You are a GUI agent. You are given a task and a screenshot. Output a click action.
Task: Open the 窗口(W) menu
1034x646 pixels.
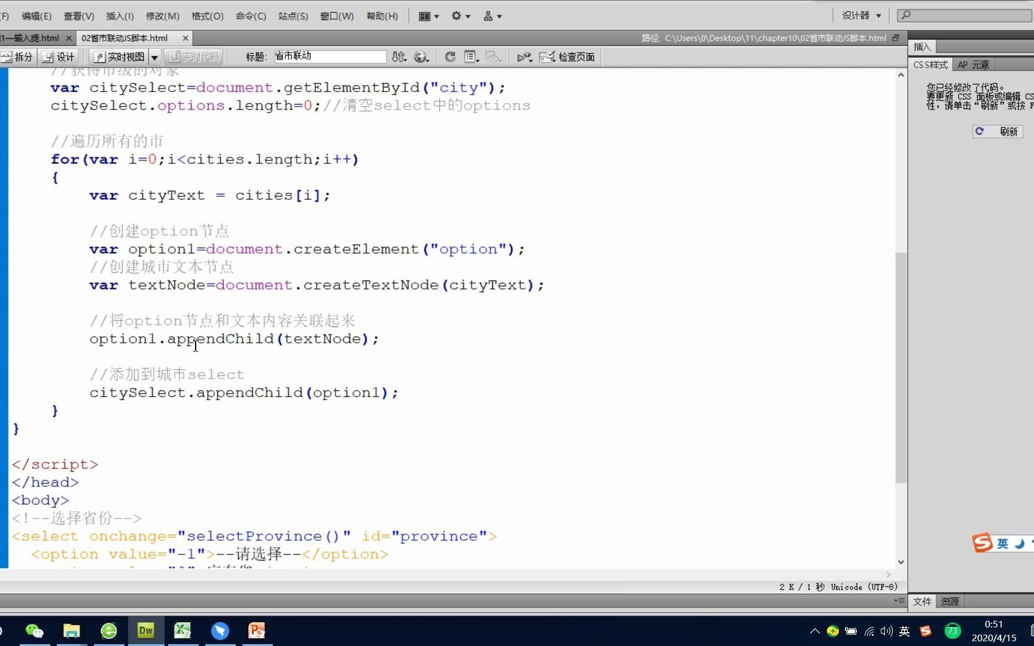point(336,16)
